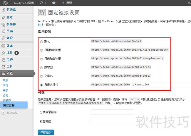
Task: Click the plugin update count badge
Action: pos(16,53)
